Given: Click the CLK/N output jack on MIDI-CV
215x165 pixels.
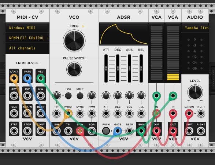Looking at the screenshot, I should [27, 113].
